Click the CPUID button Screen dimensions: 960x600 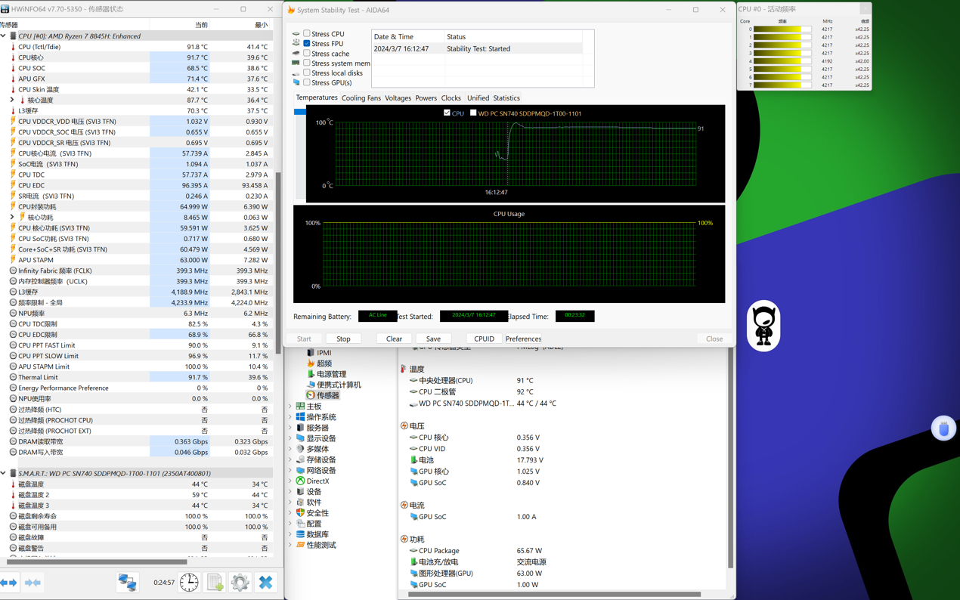point(484,339)
